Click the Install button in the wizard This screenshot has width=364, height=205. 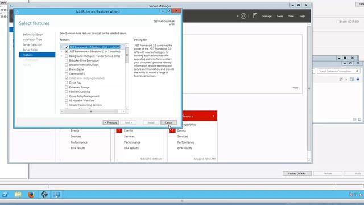[151, 122]
